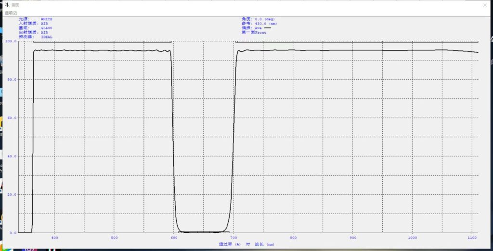The image size is (493, 251).
Task: Click the 60.0 y-axis label
Action: [x=12, y=118]
